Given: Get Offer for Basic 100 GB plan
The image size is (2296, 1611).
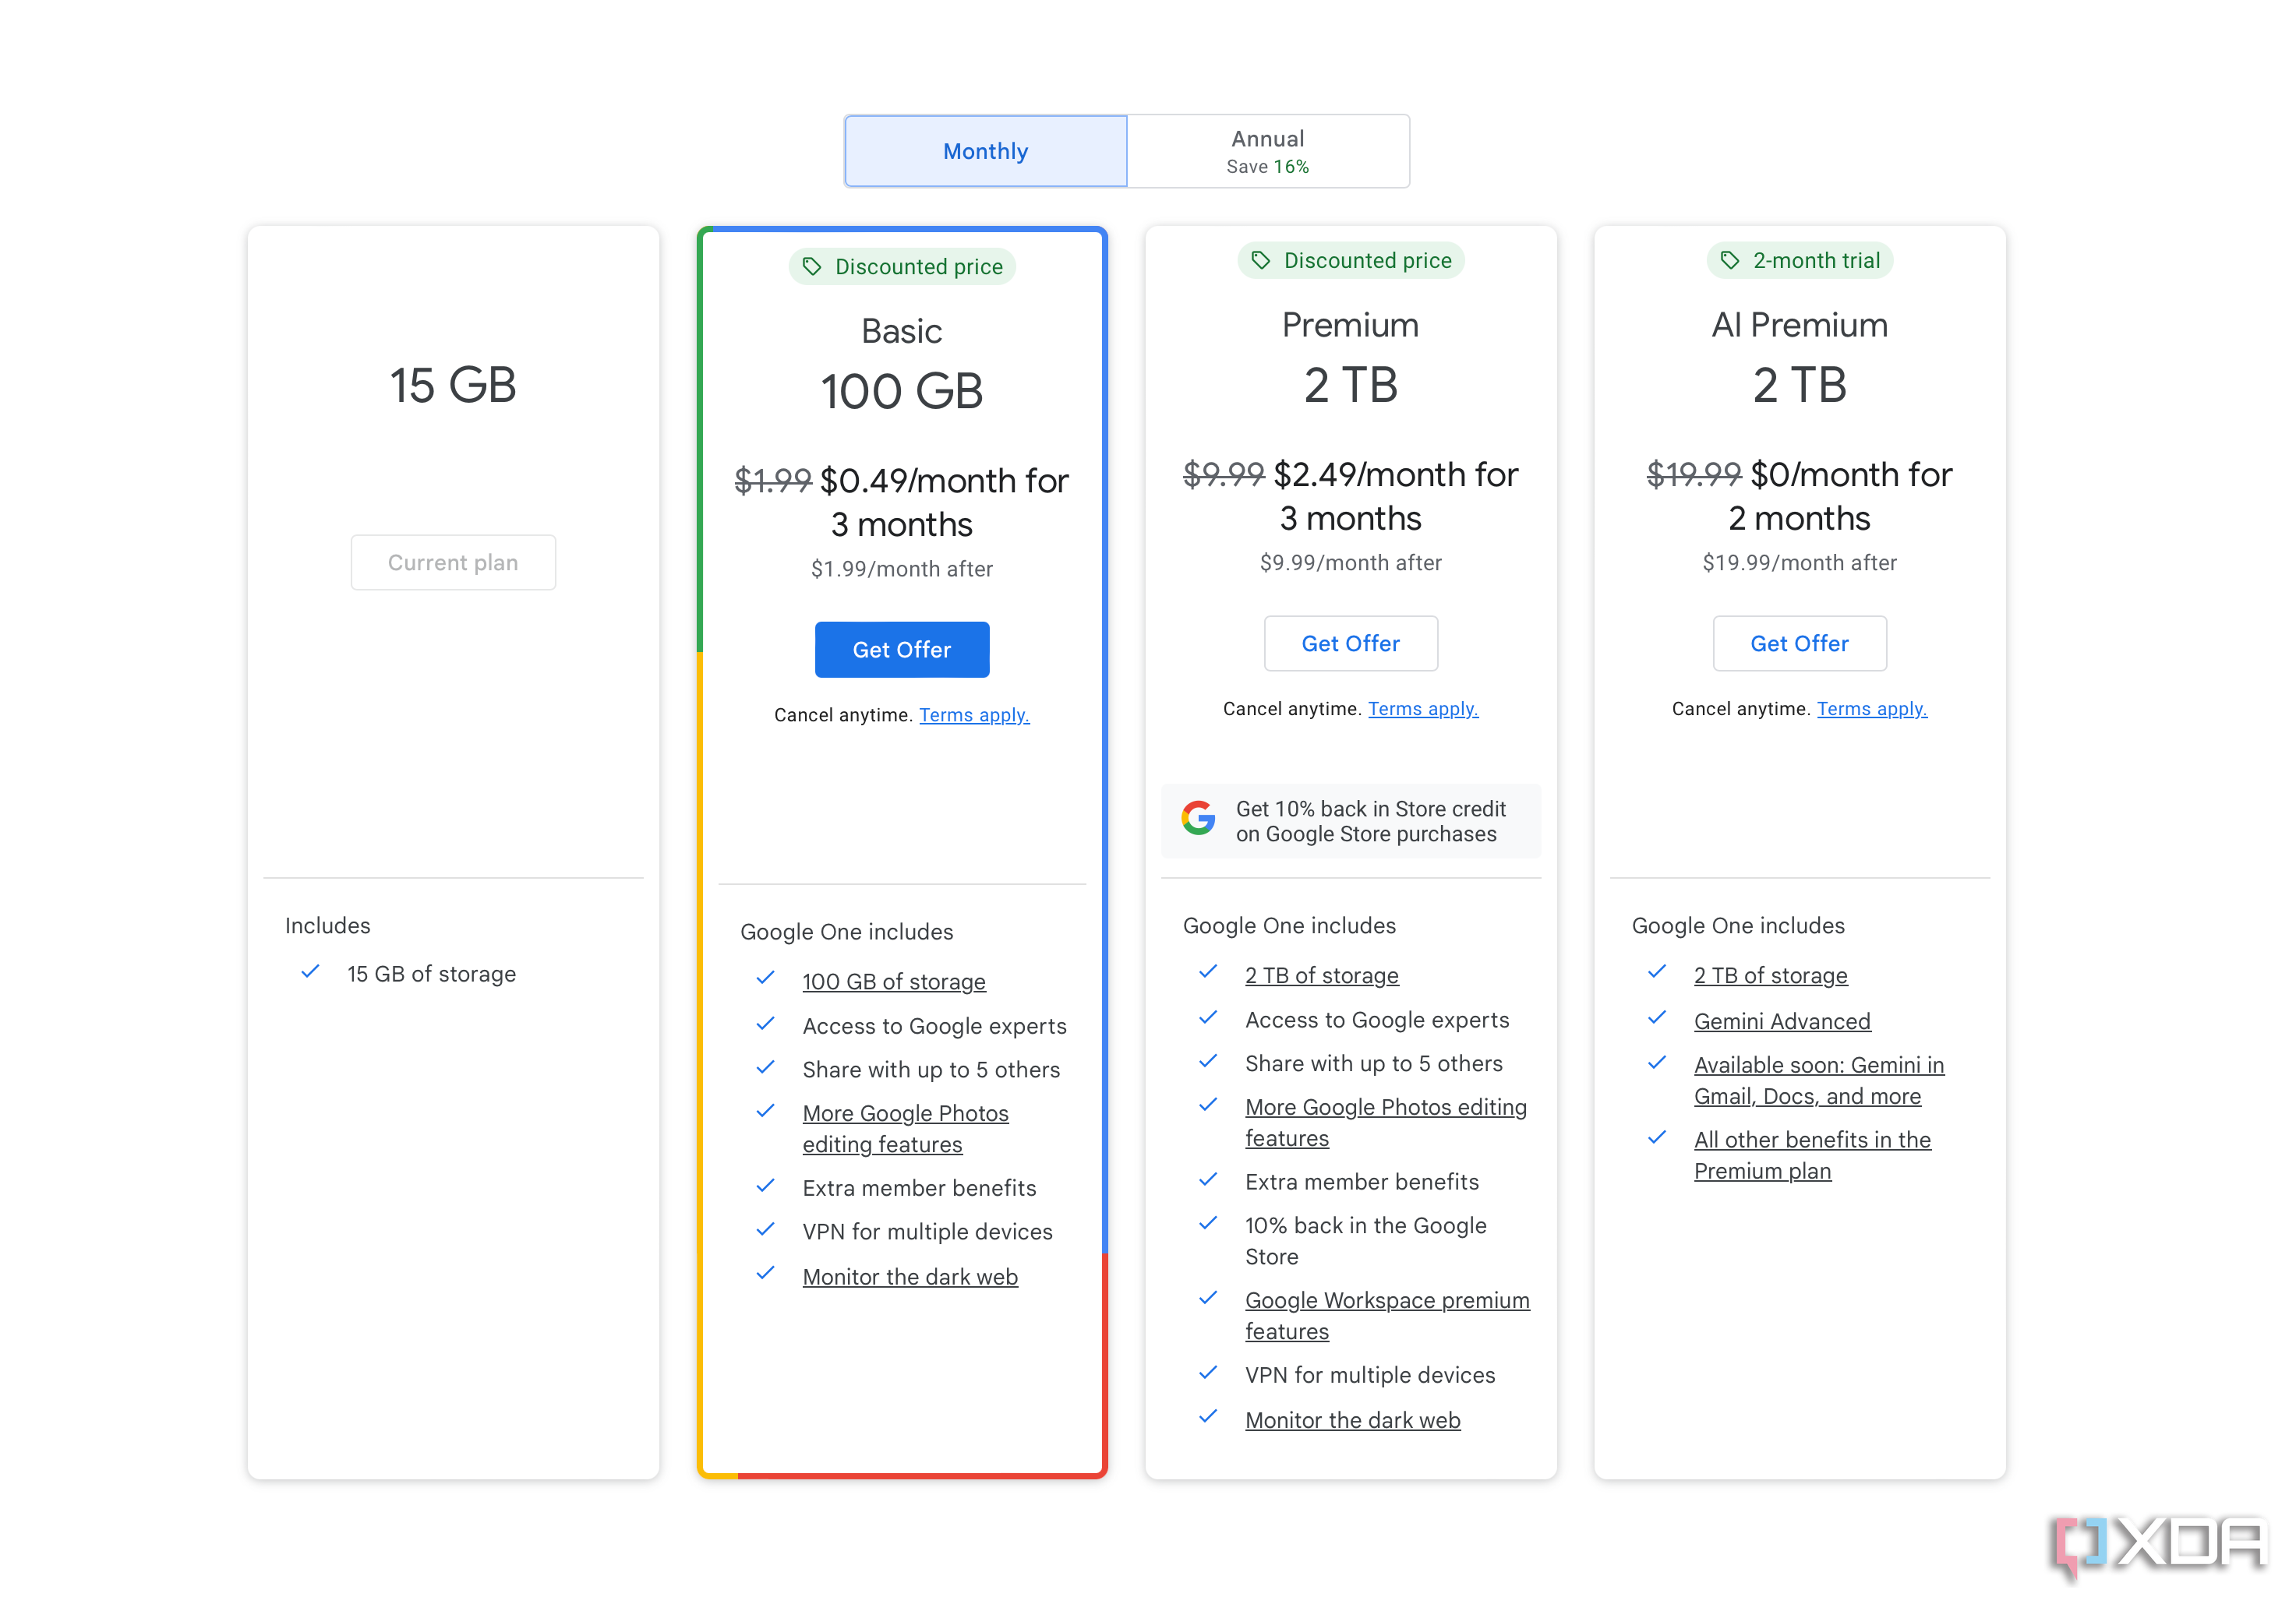Looking at the screenshot, I should pos(902,650).
